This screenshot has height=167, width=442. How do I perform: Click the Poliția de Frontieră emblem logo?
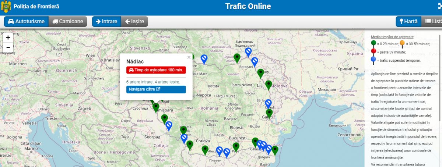pyautogui.click(x=6, y=7)
